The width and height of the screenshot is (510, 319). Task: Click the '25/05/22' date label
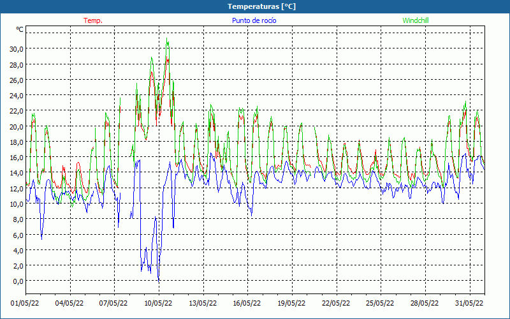pyautogui.click(x=380, y=303)
